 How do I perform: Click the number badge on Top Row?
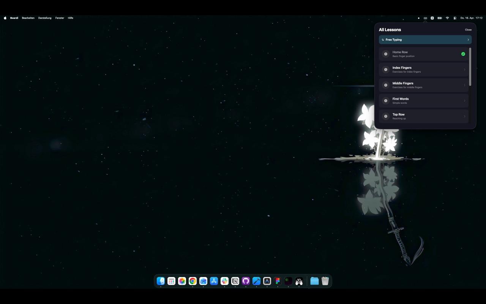(x=386, y=116)
